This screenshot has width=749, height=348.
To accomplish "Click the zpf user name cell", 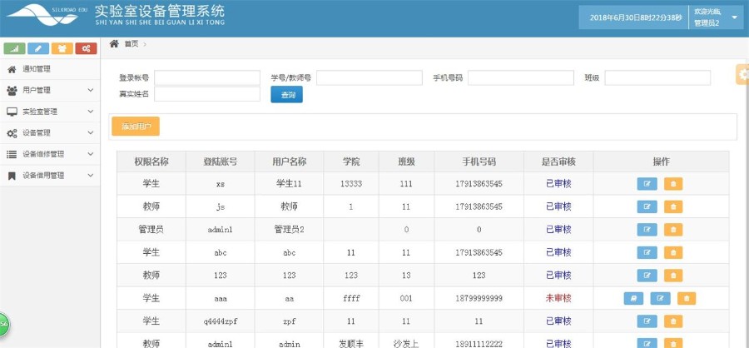I will coord(289,321).
